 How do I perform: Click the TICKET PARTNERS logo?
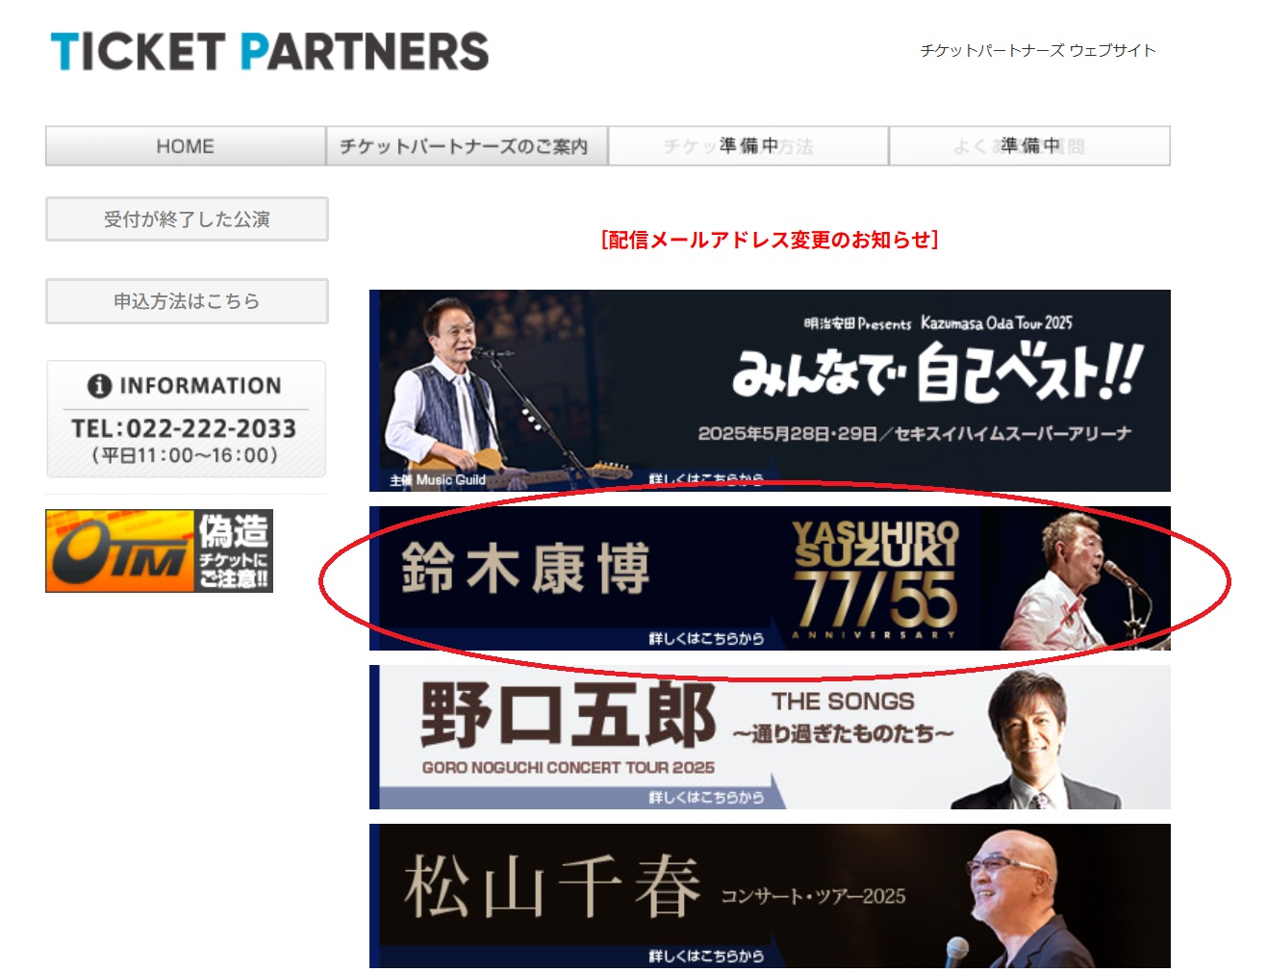(x=269, y=52)
